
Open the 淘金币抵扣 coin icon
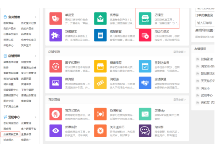[145, 35]
